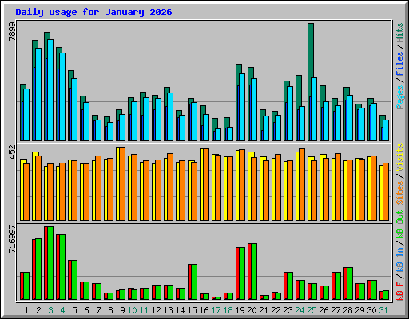Click day label 20 on the axis
The image size is (409, 319).
coord(252,310)
